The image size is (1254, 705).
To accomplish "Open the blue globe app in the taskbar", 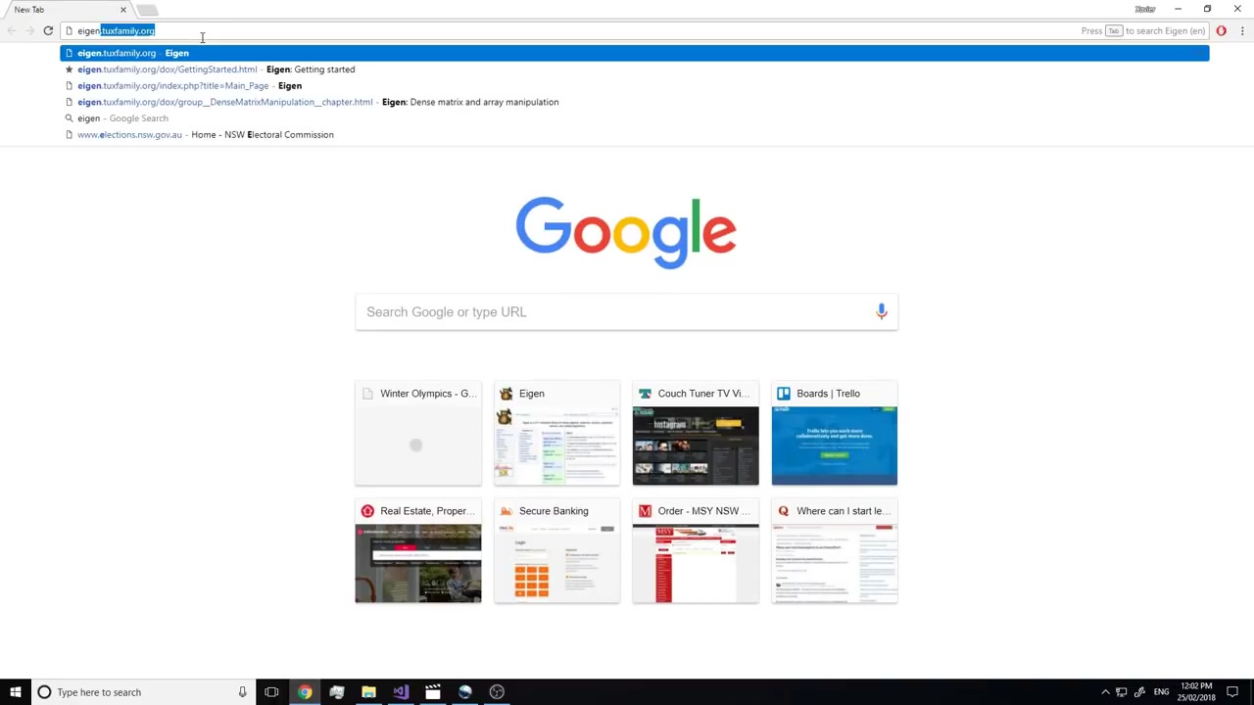I will pos(465,692).
